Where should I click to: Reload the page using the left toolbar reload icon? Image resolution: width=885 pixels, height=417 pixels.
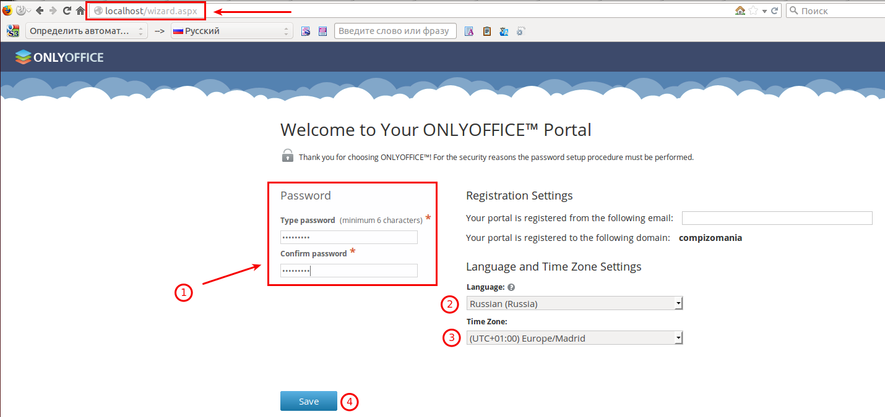[67, 11]
